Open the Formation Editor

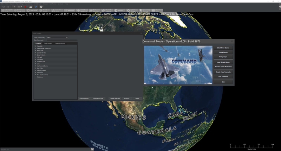[x=57, y=11]
